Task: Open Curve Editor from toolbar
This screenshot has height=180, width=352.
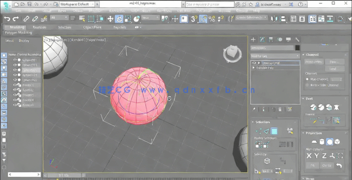Action: (x=321, y=19)
